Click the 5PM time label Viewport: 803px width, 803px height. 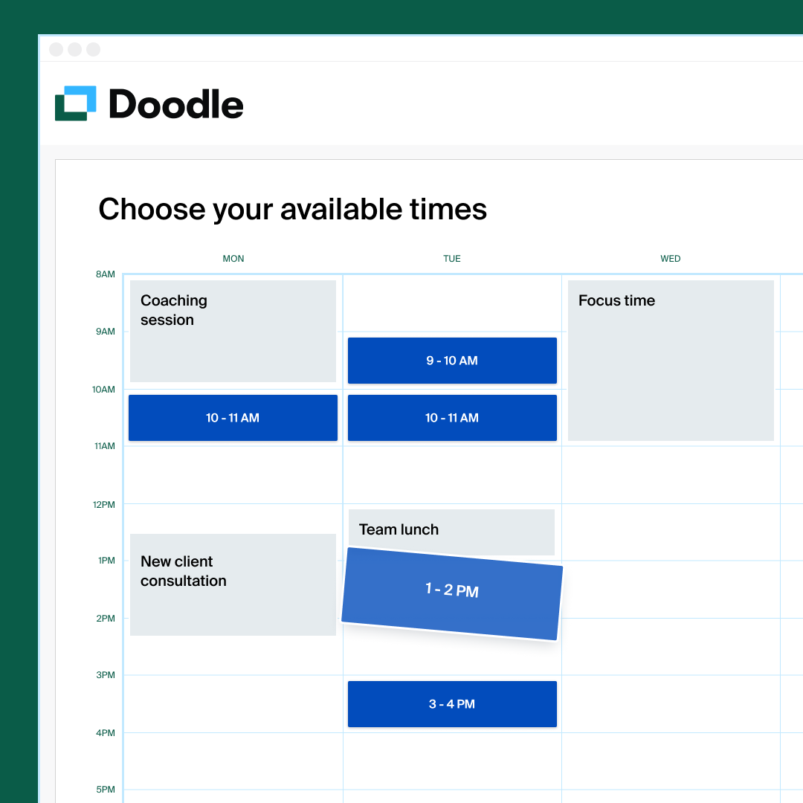click(x=106, y=790)
